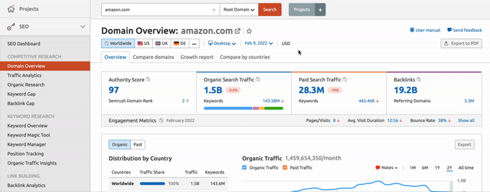
Task: Switch to the Compare domains tab
Action: tap(153, 57)
